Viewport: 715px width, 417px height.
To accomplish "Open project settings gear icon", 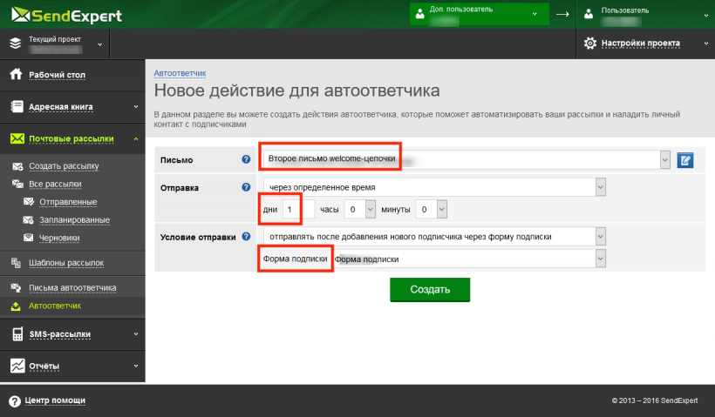I will 590,43.
